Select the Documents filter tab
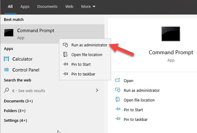 [47, 7]
